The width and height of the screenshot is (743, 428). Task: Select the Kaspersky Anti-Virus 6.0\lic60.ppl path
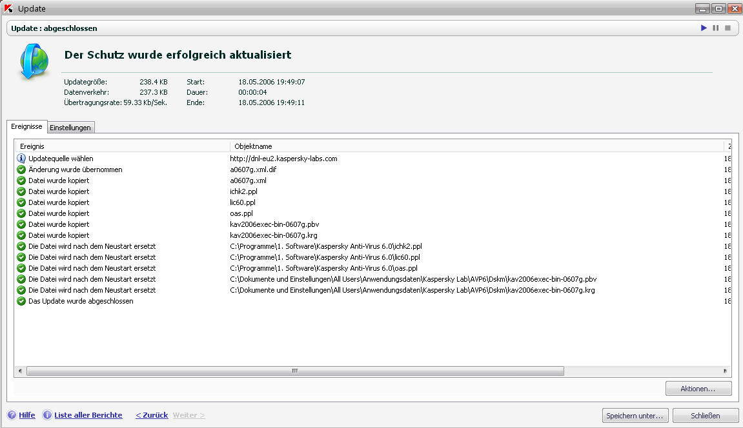pyautogui.click(x=325, y=257)
